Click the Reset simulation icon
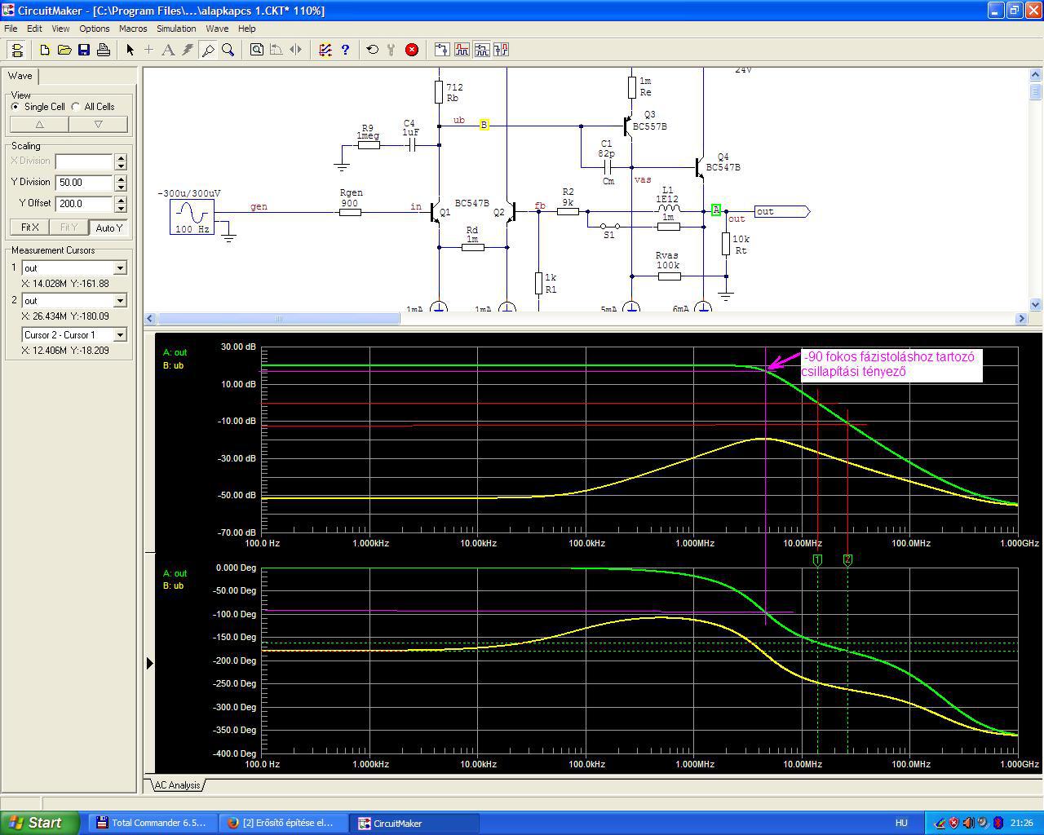 pyautogui.click(x=373, y=50)
